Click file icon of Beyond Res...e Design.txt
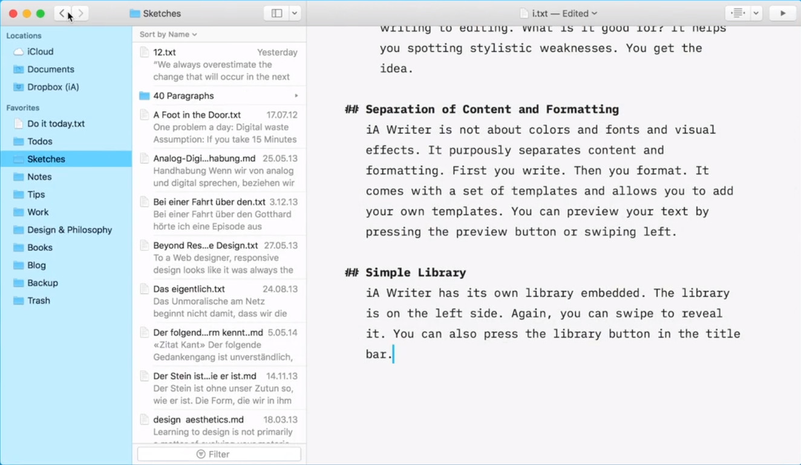The image size is (801, 465). tap(144, 246)
